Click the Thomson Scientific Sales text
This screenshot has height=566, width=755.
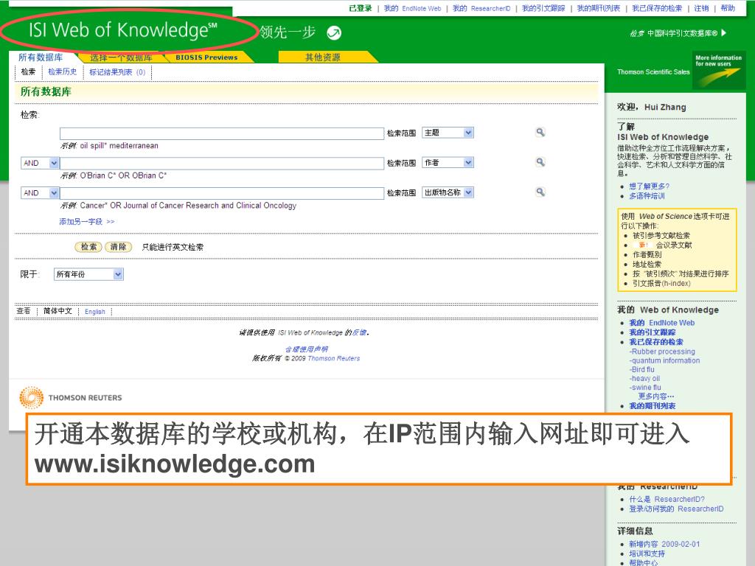(x=653, y=71)
